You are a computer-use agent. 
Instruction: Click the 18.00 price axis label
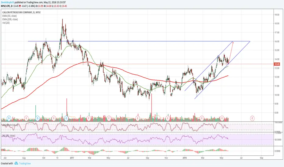pyautogui.click(x=277, y=24)
